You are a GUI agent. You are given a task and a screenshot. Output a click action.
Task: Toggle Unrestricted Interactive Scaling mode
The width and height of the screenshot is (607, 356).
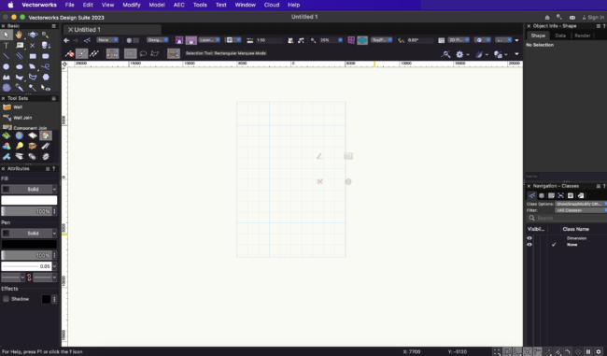(x=94, y=53)
